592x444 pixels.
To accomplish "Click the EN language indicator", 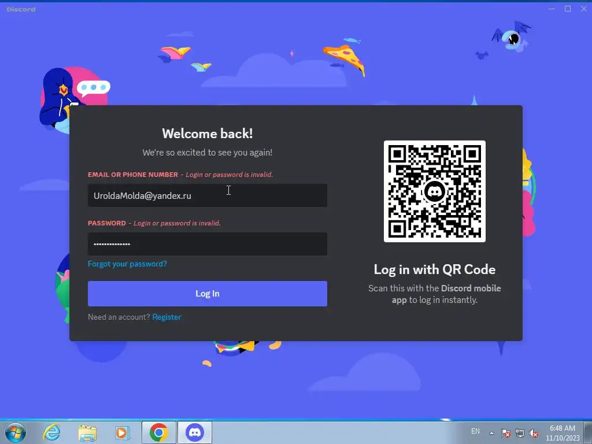I will point(475,431).
